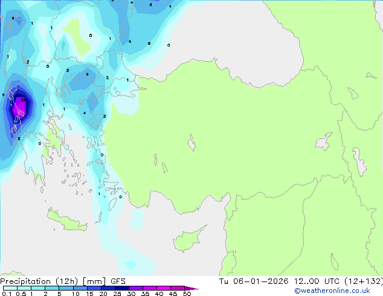Viewport: 383px width, 296px height.
Task: Click the '34' precipitation maximum value on map
Action: coord(23,100)
